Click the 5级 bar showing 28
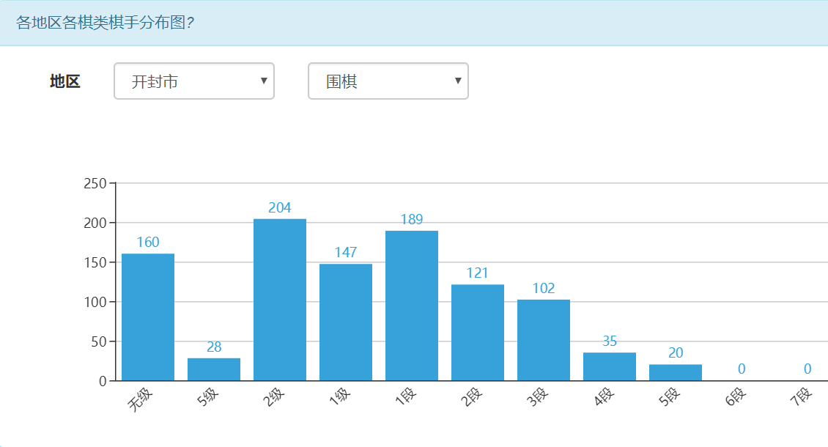Viewport: 828px width, 447px height. [x=214, y=369]
